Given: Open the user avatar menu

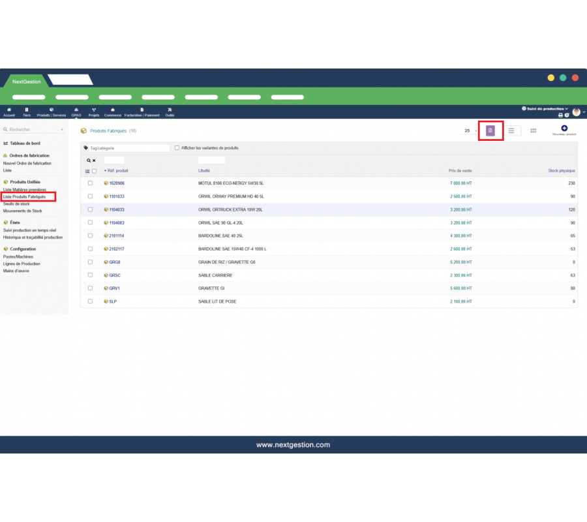Looking at the screenshot, I should click(x=577, y=112).
